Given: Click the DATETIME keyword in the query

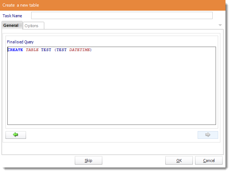Looking at the screenshot, I should (80, 50).
